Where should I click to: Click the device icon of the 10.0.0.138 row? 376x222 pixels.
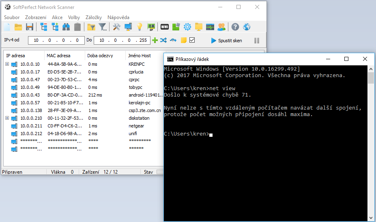coord(14,111)
